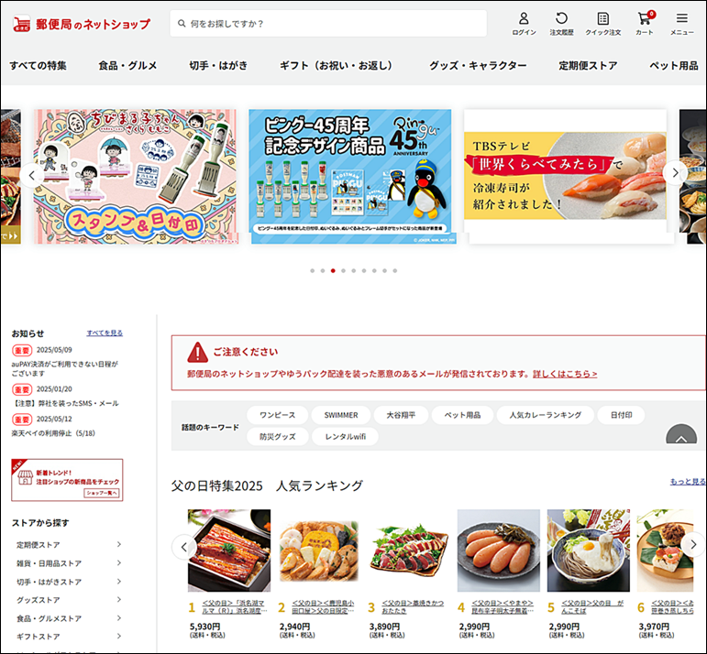The width and height of the screenshot is (707, 654).
Task: Click the お知らせ すべてを見る link
Action: pyautogui.click(x=105, y=332)
